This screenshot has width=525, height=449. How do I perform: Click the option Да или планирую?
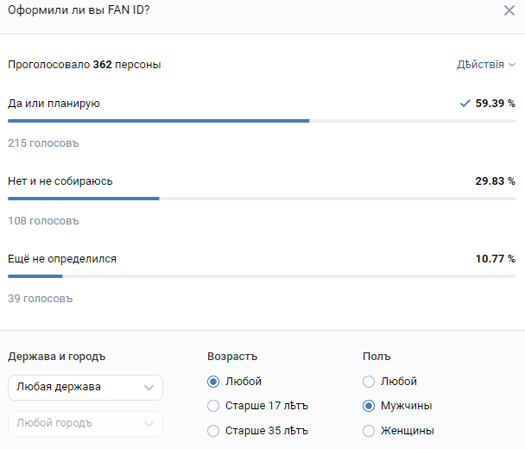(x=54, y=104)
